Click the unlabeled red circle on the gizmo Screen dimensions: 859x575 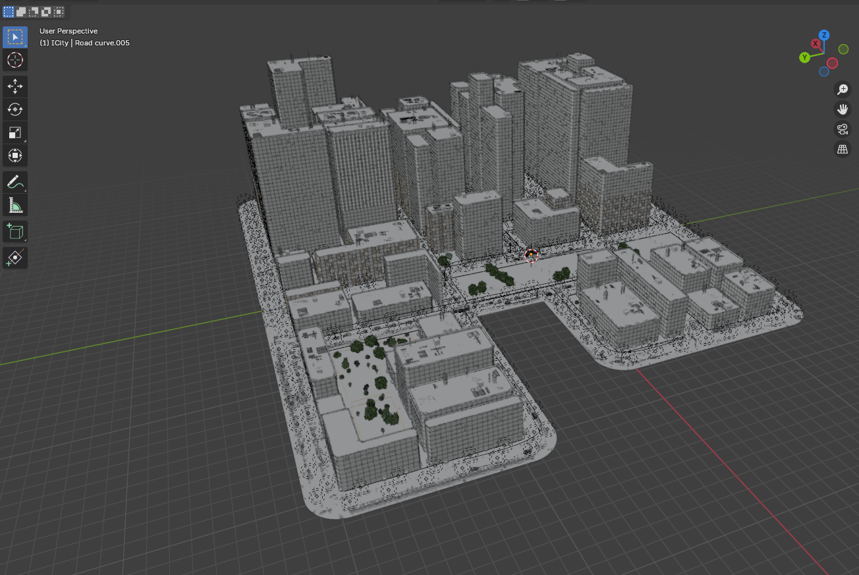(832, 63)
